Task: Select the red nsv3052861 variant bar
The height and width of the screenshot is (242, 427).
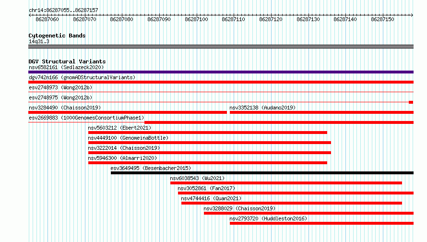Action: pyautogui.click(x=296, y=193)
